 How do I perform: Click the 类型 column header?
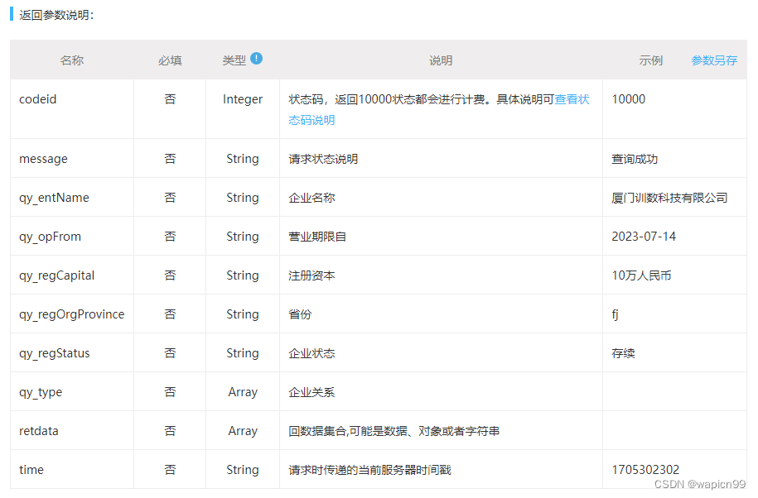coord(234,60)
